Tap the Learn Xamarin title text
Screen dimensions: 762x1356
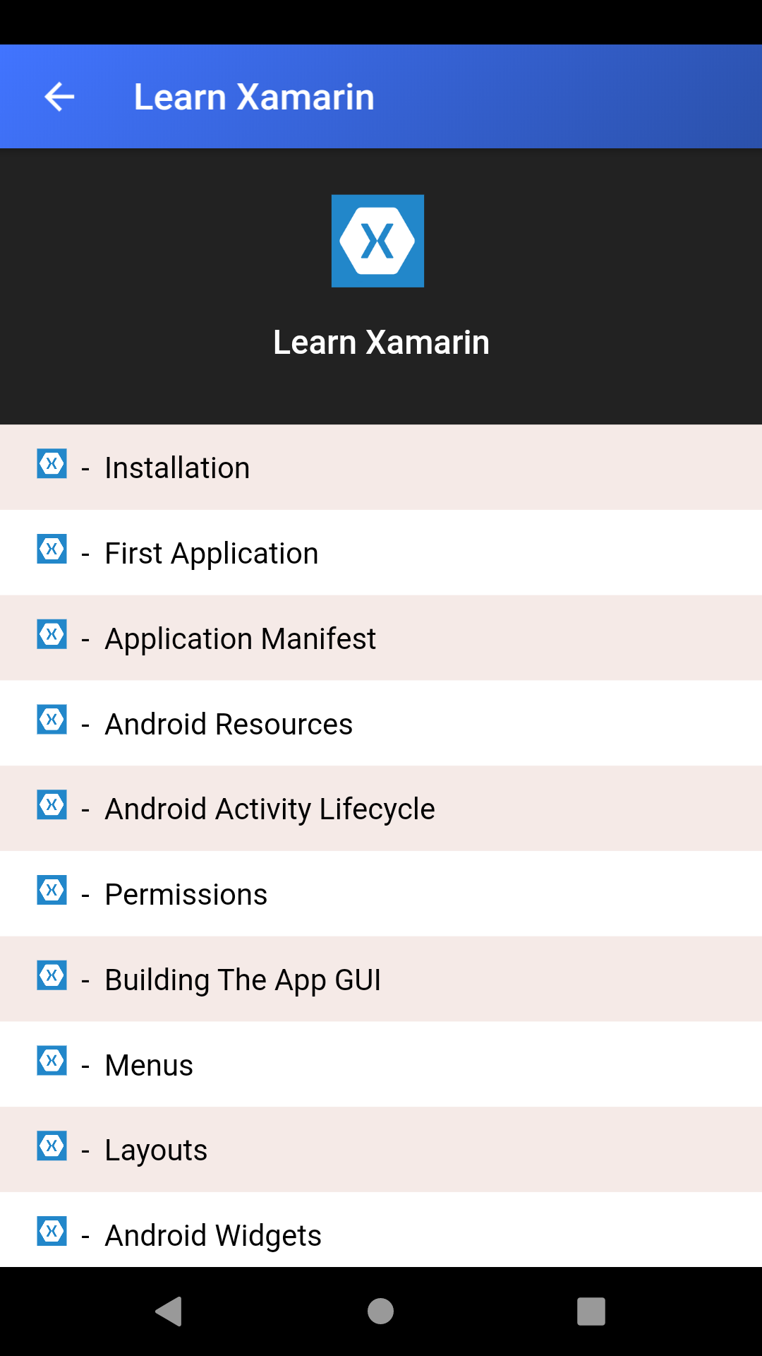coord(254,96)
